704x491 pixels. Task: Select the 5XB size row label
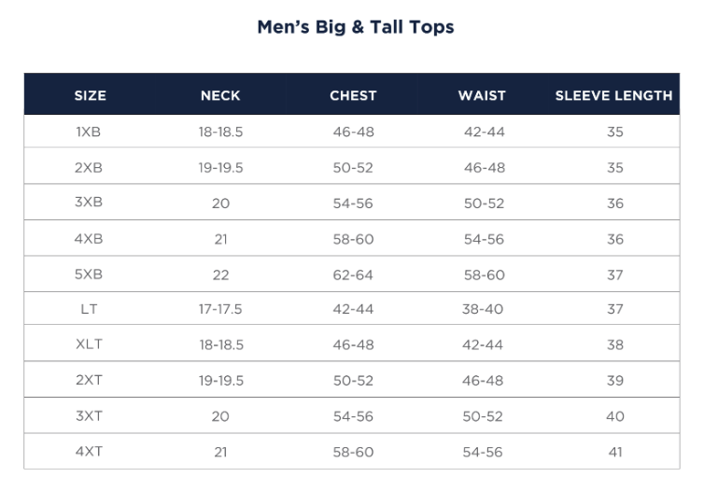[89, 274]
